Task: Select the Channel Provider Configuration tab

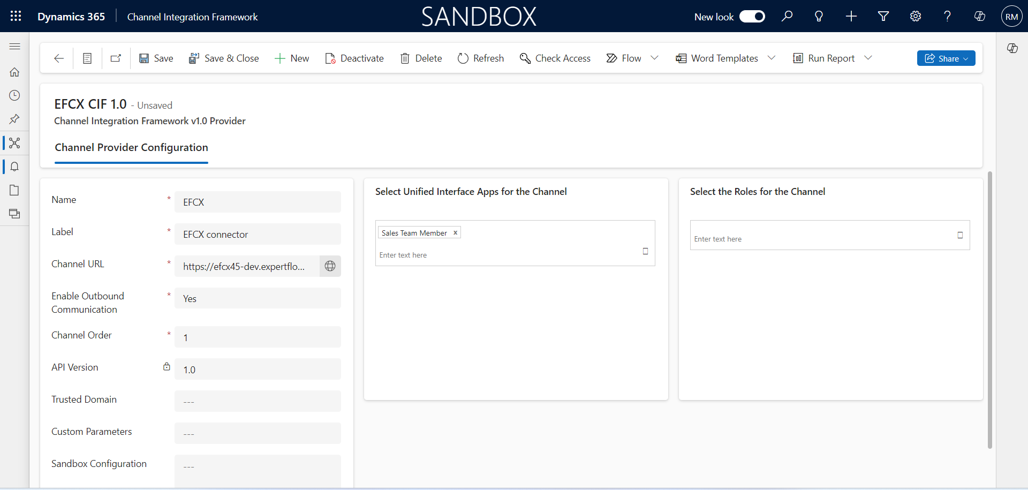Action: pyautogui.click(x=131, y=147)
